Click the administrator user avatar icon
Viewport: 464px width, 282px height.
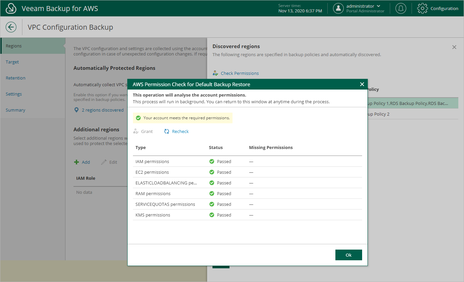pyautogui.click(x=338, y=8)
